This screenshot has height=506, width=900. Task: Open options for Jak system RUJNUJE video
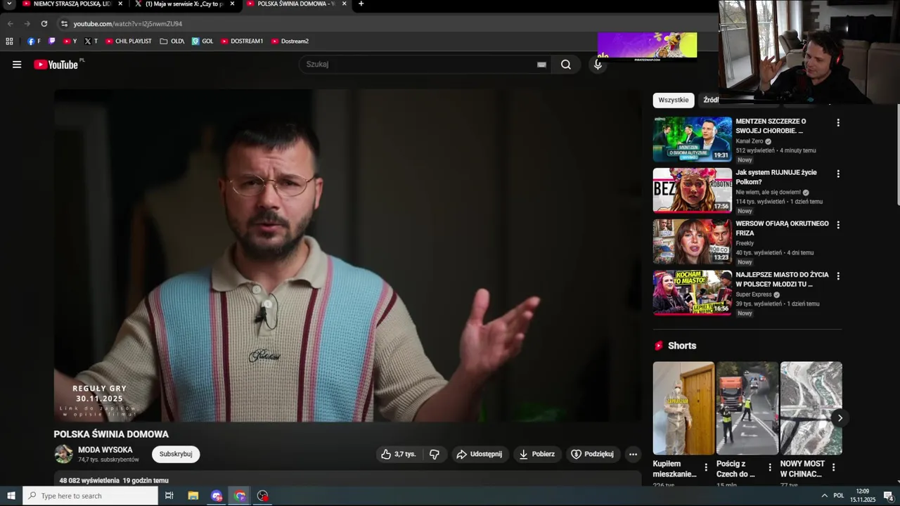point(837,174)
